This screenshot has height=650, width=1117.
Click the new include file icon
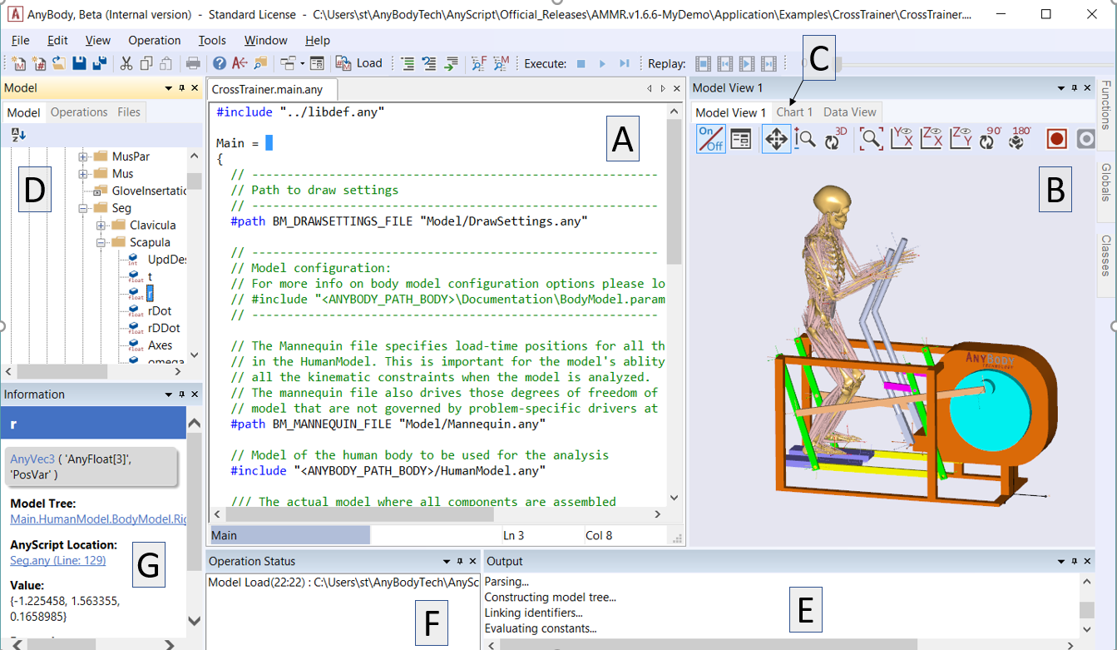pyautogui.click(x=40, y=63)
